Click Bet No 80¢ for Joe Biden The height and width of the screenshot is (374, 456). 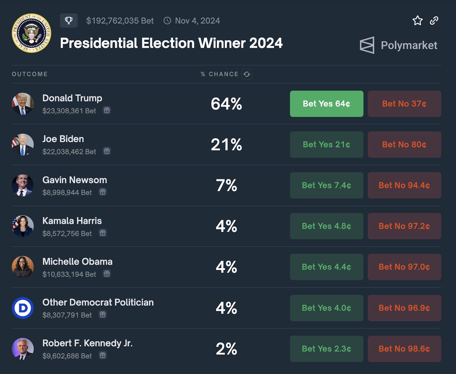point(404,144)
